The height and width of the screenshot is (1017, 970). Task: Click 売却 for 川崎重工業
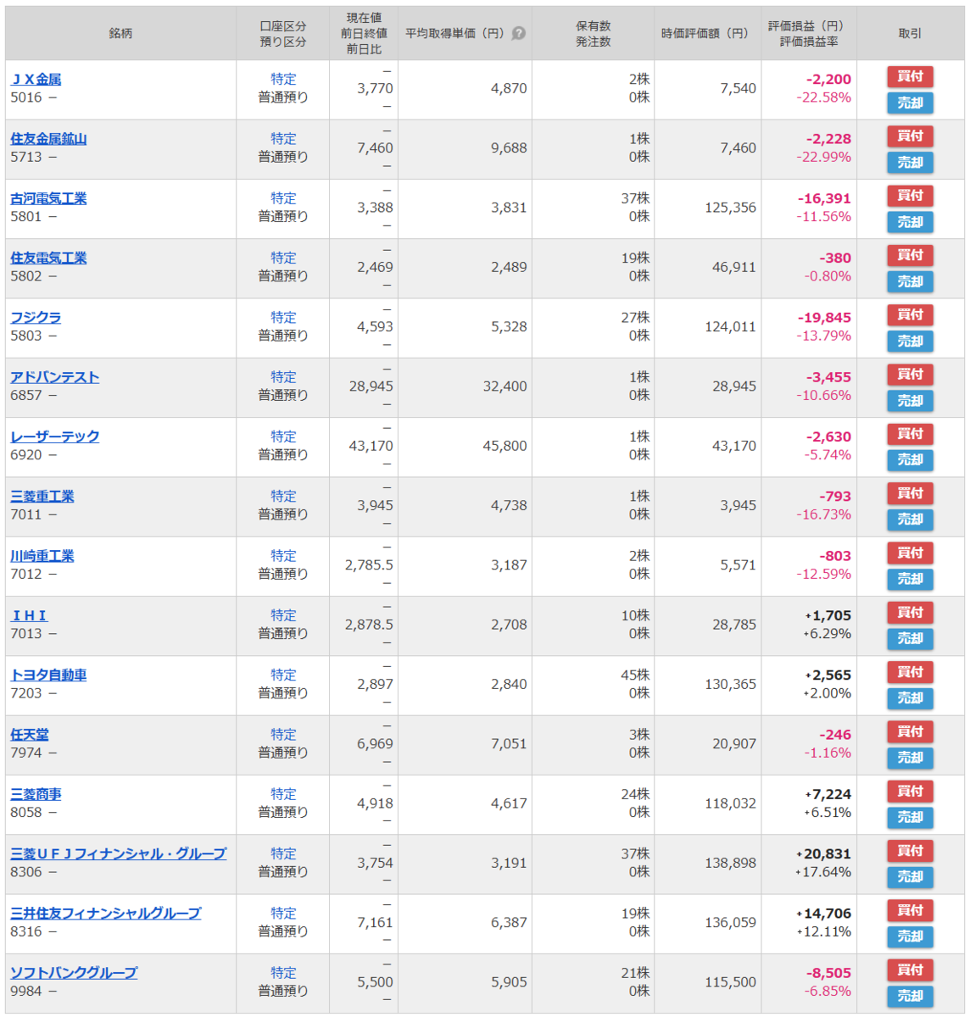pos(910,580)
